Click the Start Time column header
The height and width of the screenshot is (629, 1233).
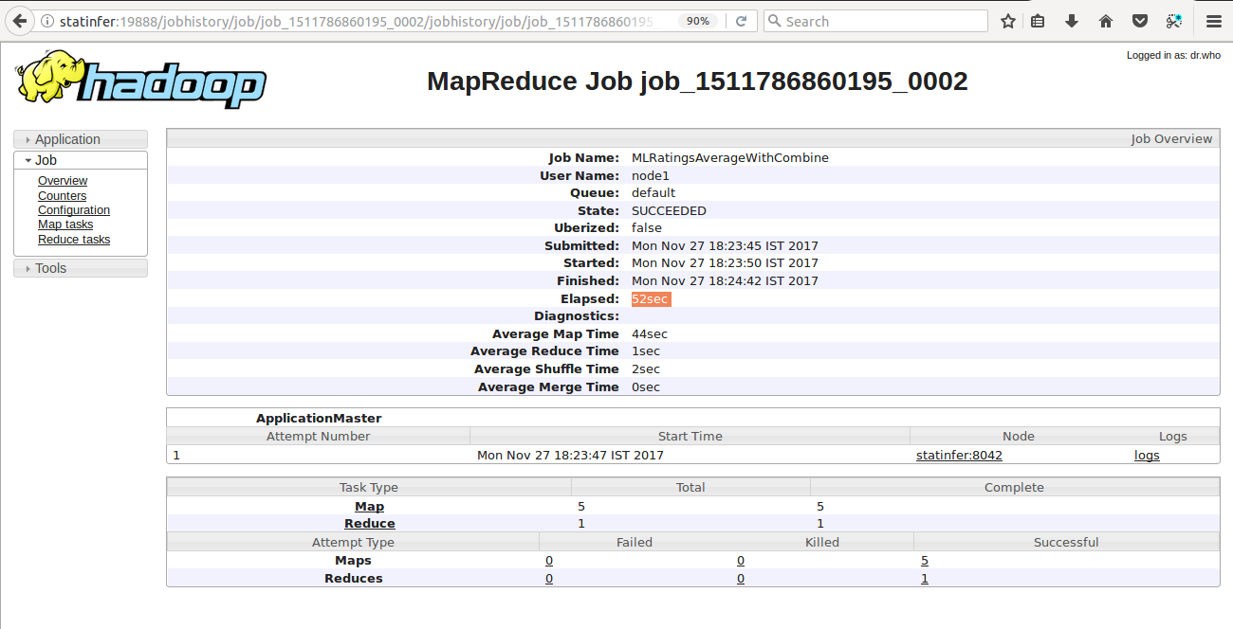tap(690, 437)
